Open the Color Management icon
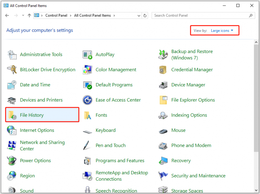 [87, 70]
